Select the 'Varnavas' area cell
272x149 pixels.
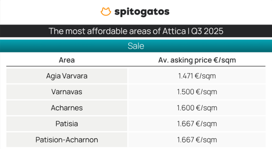click(x=67, y=92)
